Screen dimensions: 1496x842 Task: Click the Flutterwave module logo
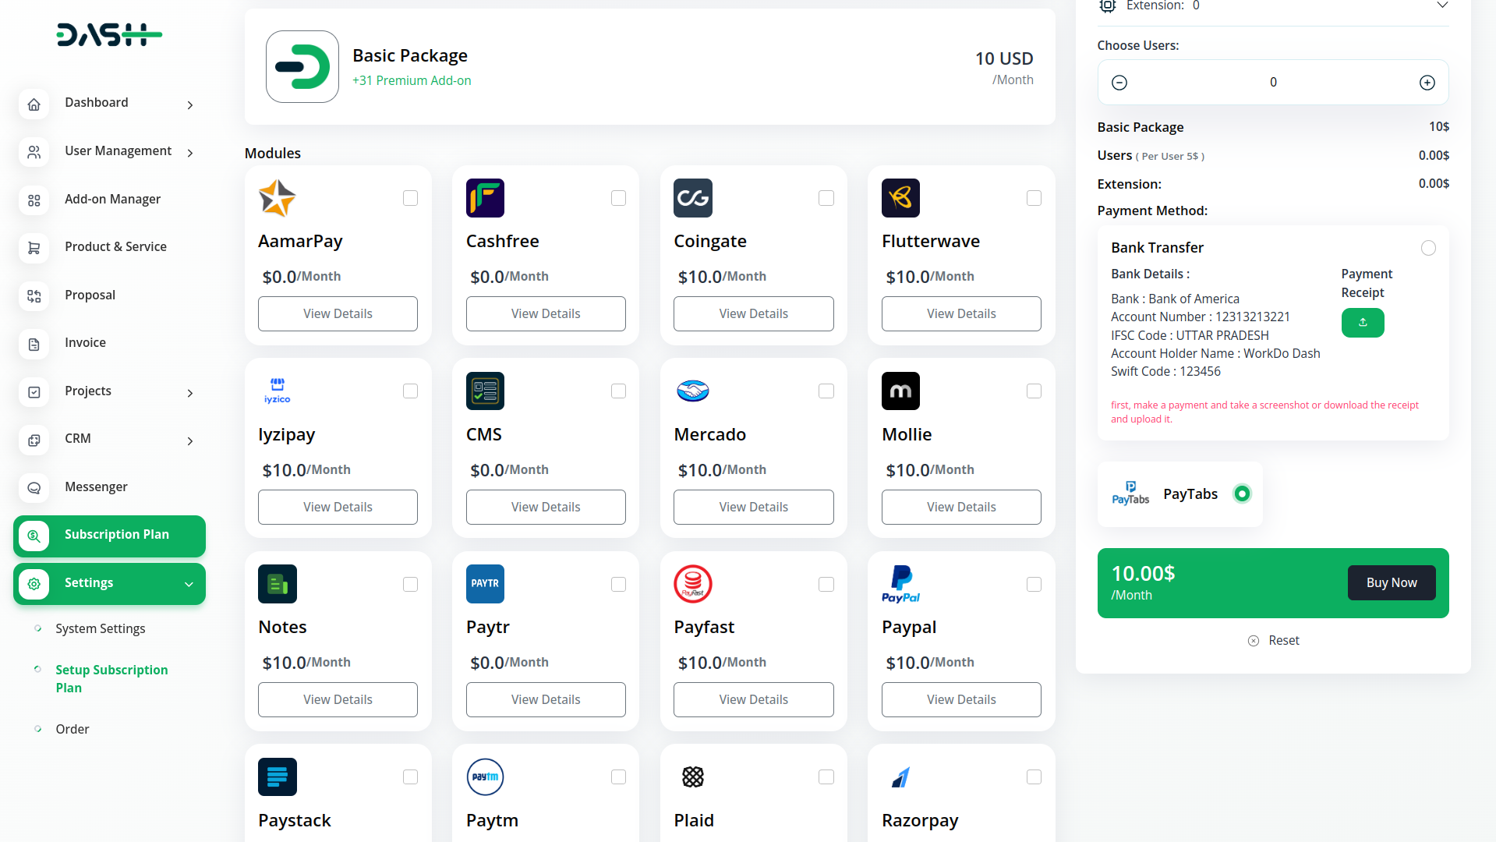(900, 198)
